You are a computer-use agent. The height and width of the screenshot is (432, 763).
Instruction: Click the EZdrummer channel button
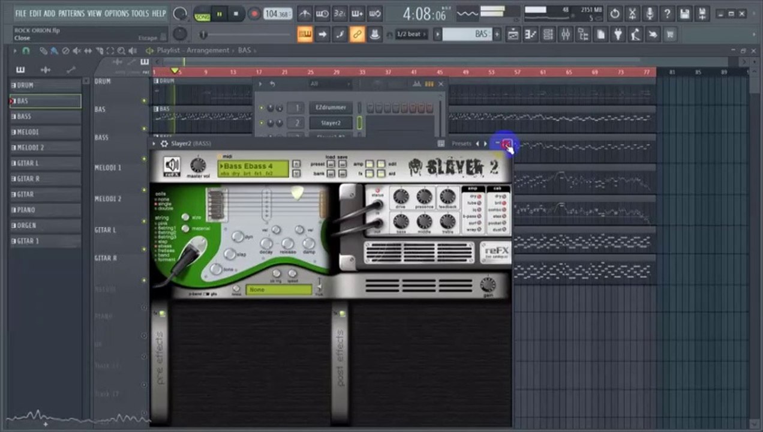(331, 108)
